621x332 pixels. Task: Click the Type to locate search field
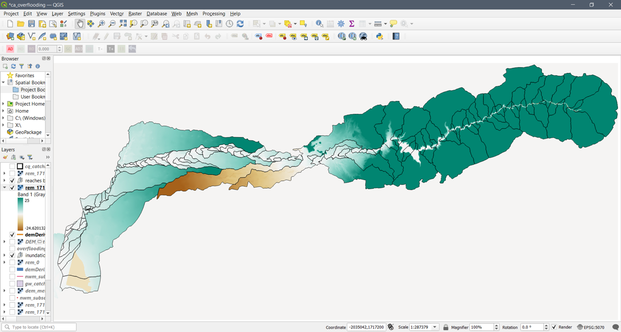click(x=39, y=327)
